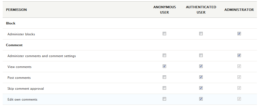Tick Edit own comments for anonymous user
This screenshot has width=258, height=108.
[164, 99]
